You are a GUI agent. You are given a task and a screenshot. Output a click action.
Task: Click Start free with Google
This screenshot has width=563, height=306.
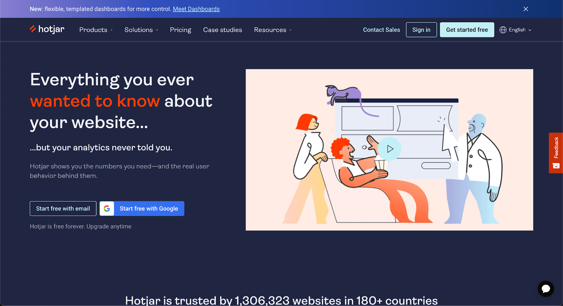pos(142,209)
